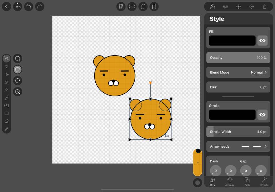Paste from the clipboard
Image resolution: width=275 pixels, height=192 pixels.
click(154, 7)
